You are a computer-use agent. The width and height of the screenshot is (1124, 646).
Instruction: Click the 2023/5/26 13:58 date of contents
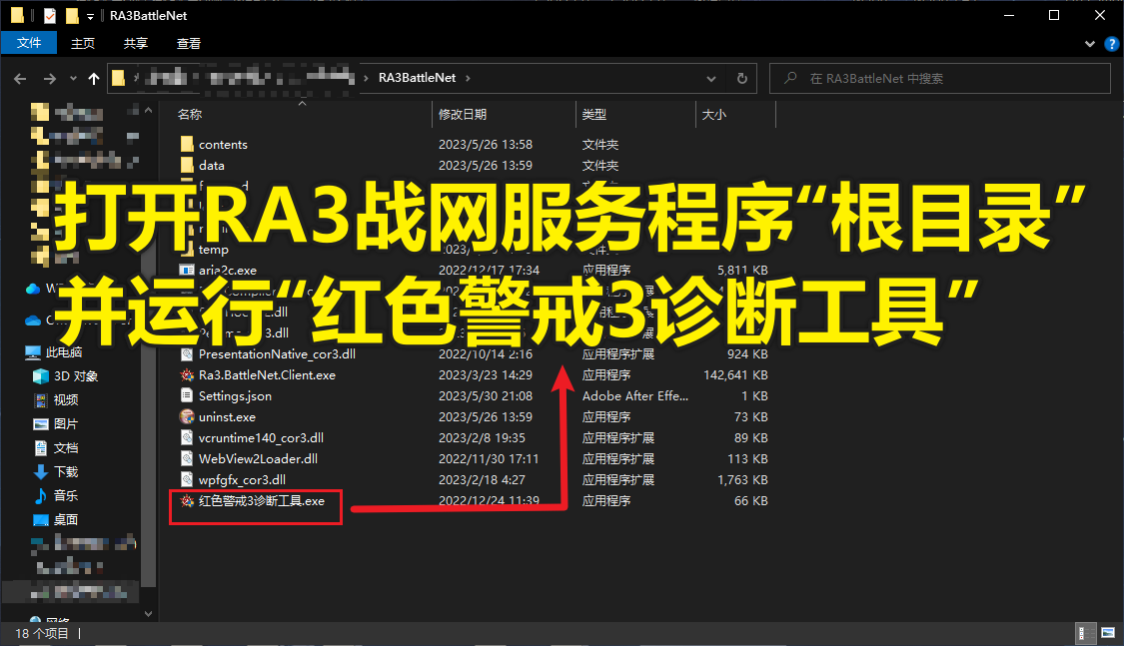(486, 144)
